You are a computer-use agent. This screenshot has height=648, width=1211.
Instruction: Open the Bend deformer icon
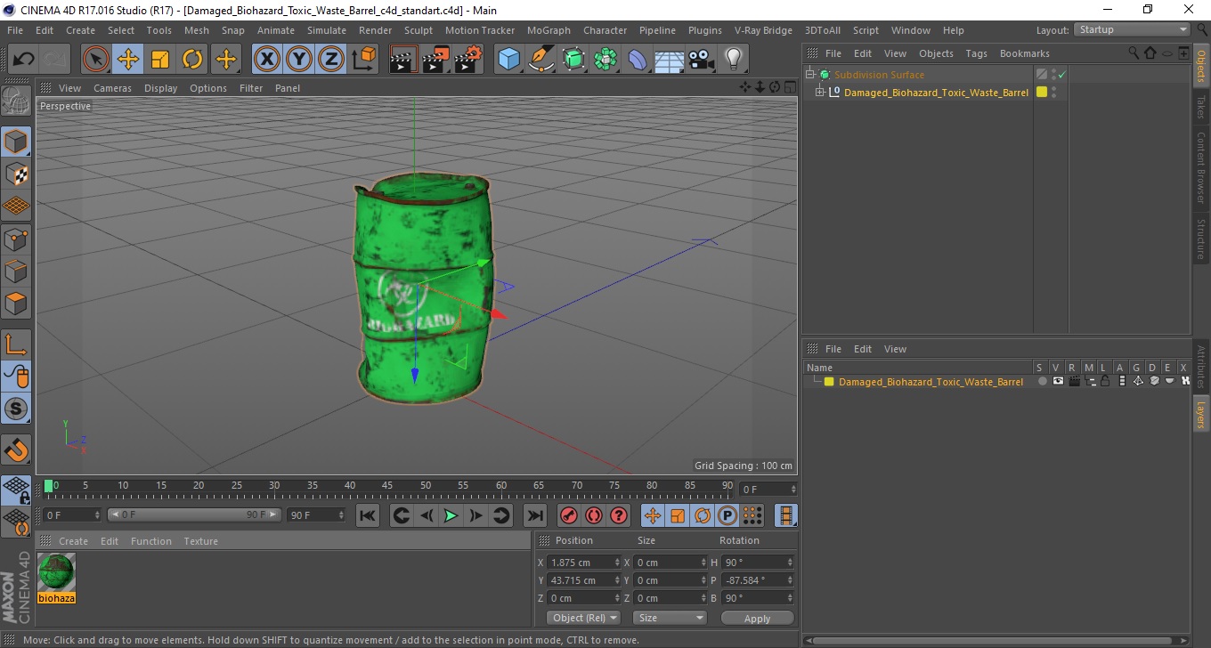coord(638,60)
